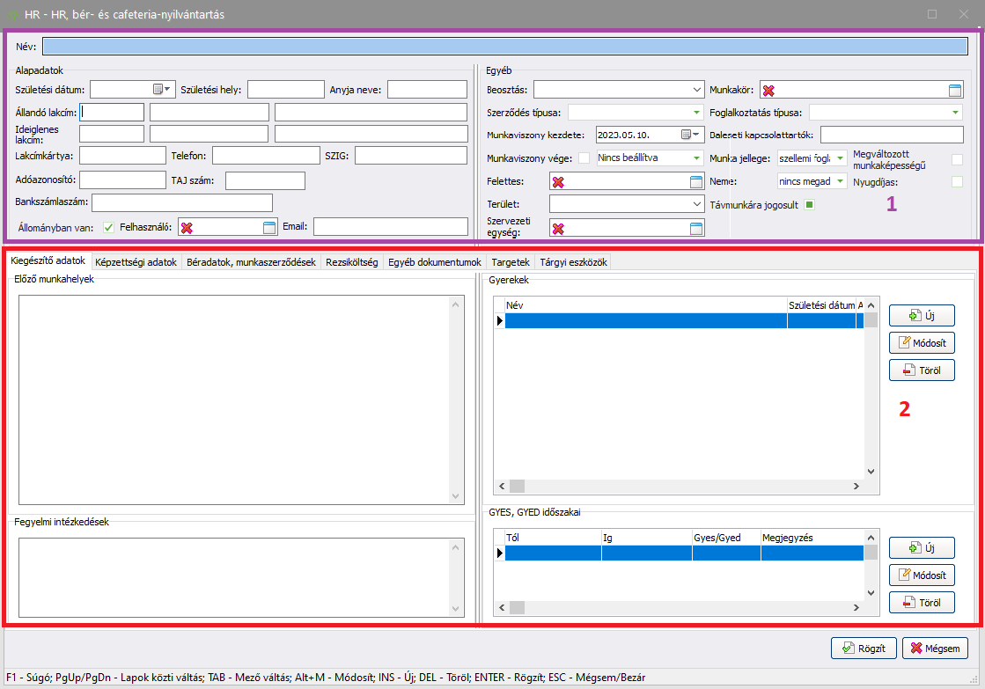Tick the Nyugdíjas checkbox
This screenshot has width=985, height=689.
click(957, 181)
